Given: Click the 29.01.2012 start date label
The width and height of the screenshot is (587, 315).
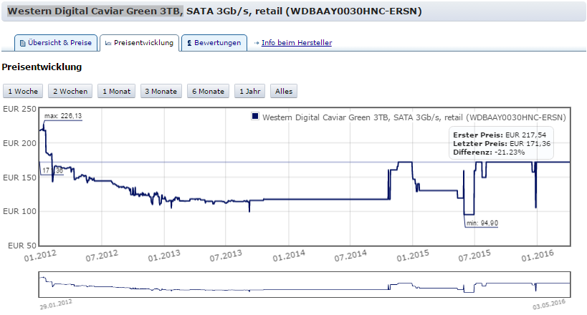Looking at the screenshot, I should pyautogui.click(x=56, y=304).
